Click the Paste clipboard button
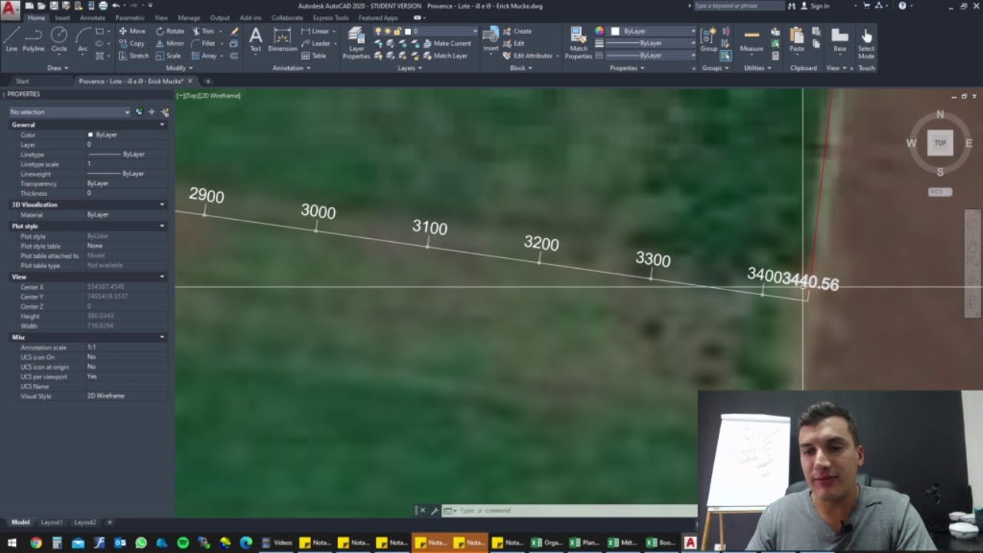This screenshot has height=553, width=983. 797,39
